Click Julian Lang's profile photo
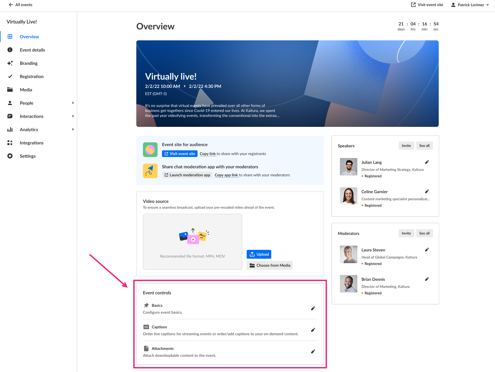Viewport: 495px width, 372px height. coord(348,167)
